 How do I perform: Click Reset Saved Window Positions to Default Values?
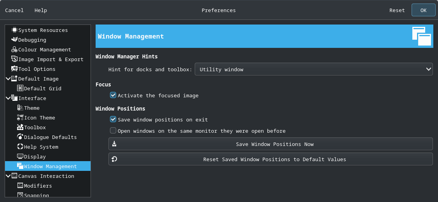click(x=270, y=159)
